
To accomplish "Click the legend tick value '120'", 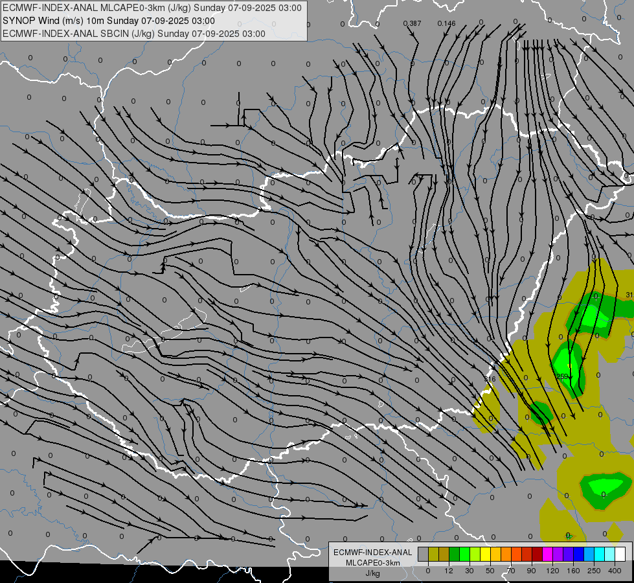I will [552, 571].
